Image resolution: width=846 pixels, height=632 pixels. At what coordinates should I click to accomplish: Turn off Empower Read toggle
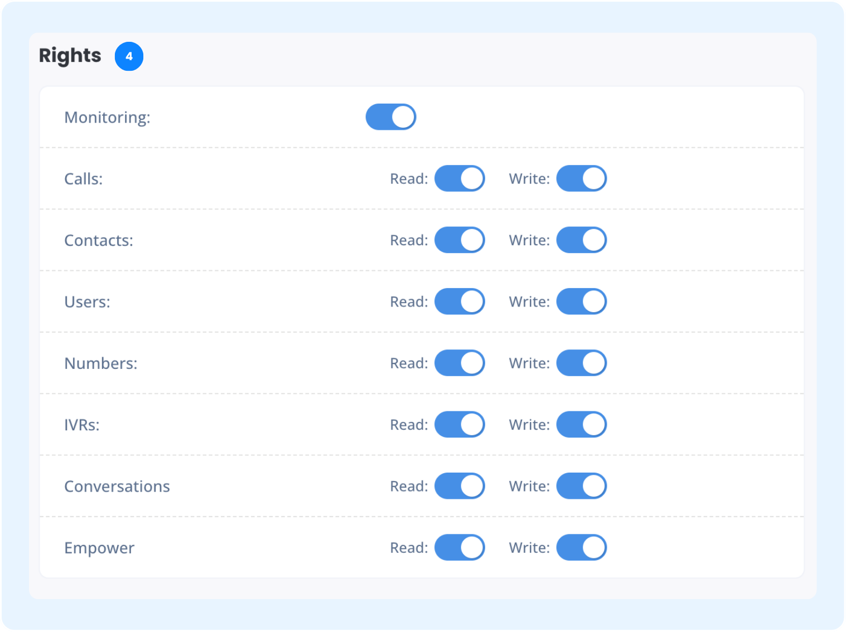(x=460, y=547)
